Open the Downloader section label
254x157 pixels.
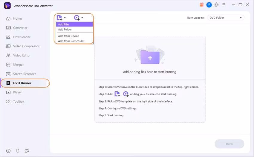coord(22,37)
